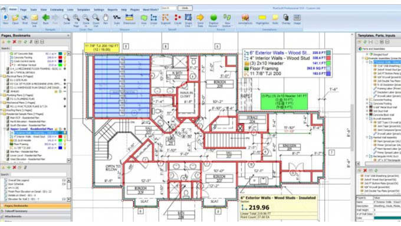This screenshot has width=401, height=226.
Task: Toggle lightbulb for 6" Exterior Walls selected row
Action: (65, 133)
